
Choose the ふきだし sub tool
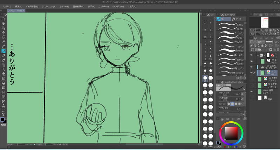(x=230, y=25)
